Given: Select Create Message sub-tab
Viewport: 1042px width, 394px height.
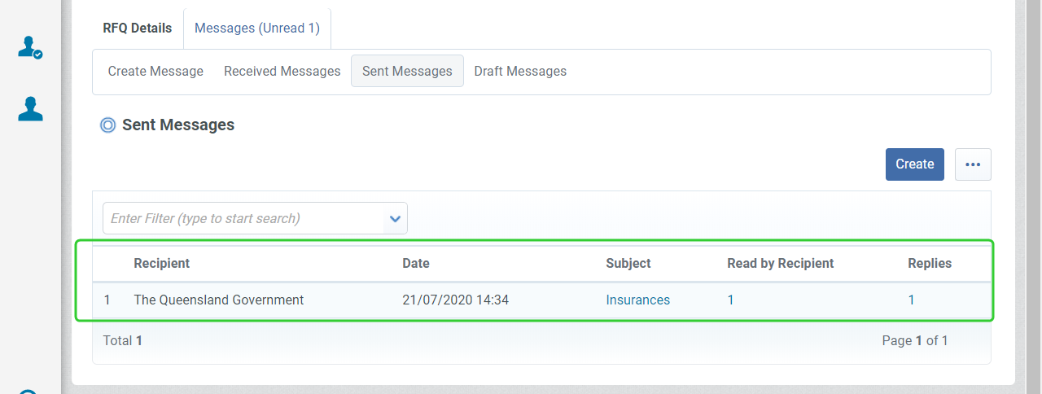Looking at the screenshot, I should [x=155, y=72].
